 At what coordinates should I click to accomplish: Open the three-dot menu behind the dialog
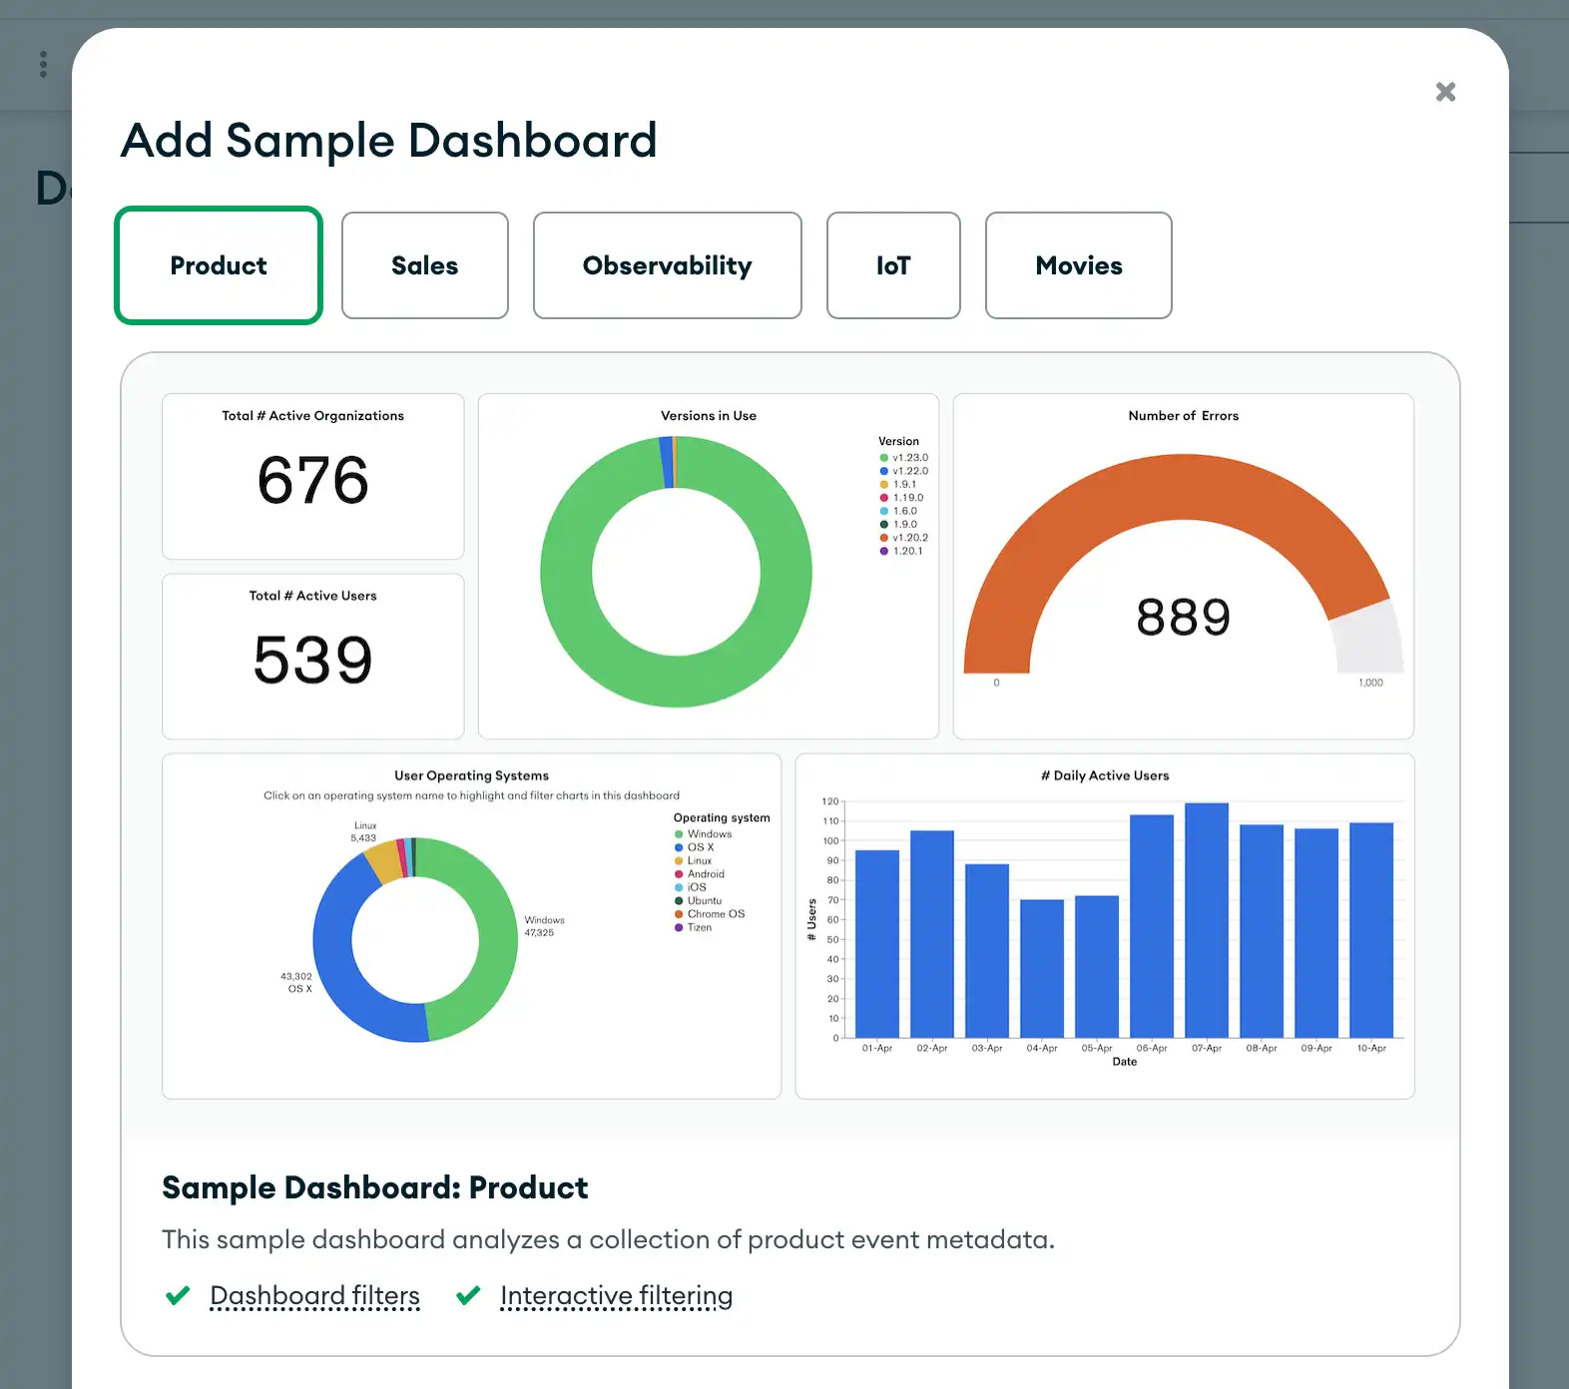[43, 64]
